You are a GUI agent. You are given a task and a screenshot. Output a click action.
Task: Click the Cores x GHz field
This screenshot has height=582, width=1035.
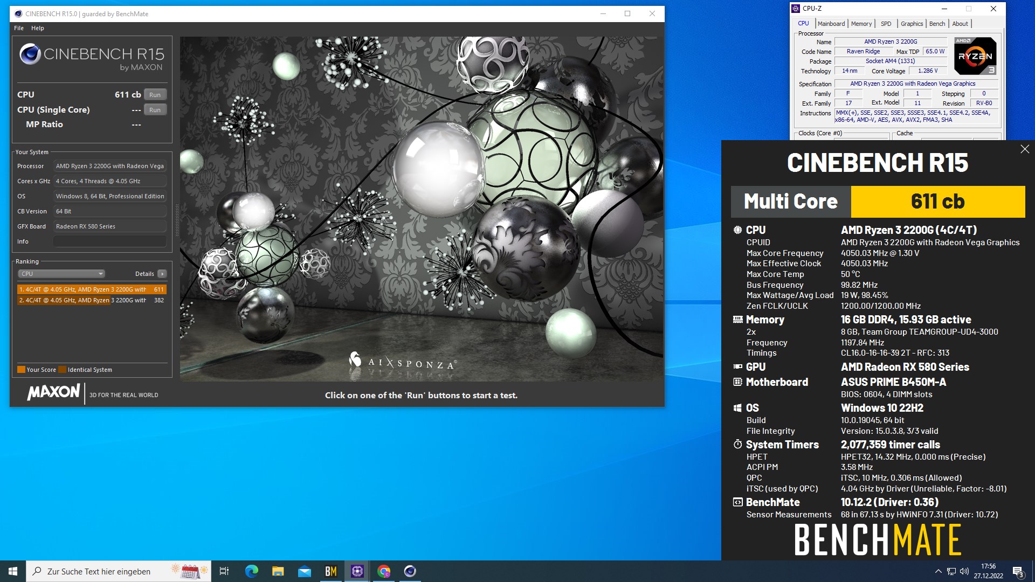coord(110,181)
